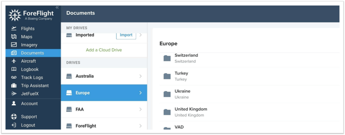The height and width of the screenshot is (135, 345).
Task: Open Flights in the sidebar menu
Action: [28, 29]
